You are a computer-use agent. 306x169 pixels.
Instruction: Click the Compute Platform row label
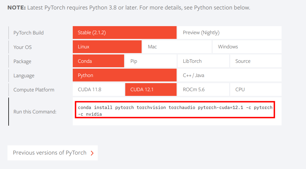[x=34, y=90]
